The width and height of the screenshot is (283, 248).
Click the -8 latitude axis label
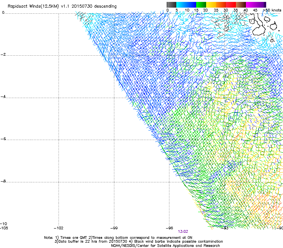coord(3,181)
